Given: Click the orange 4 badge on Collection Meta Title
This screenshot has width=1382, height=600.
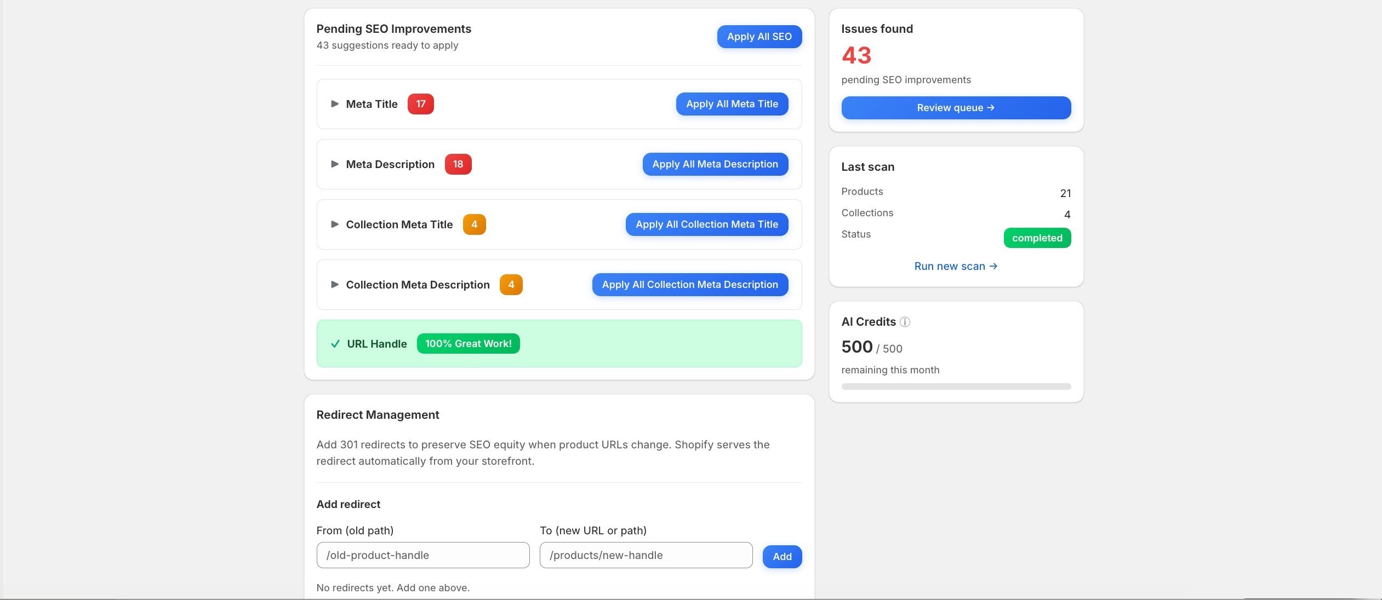Looking at the screenshot, I should coord(475,224).
